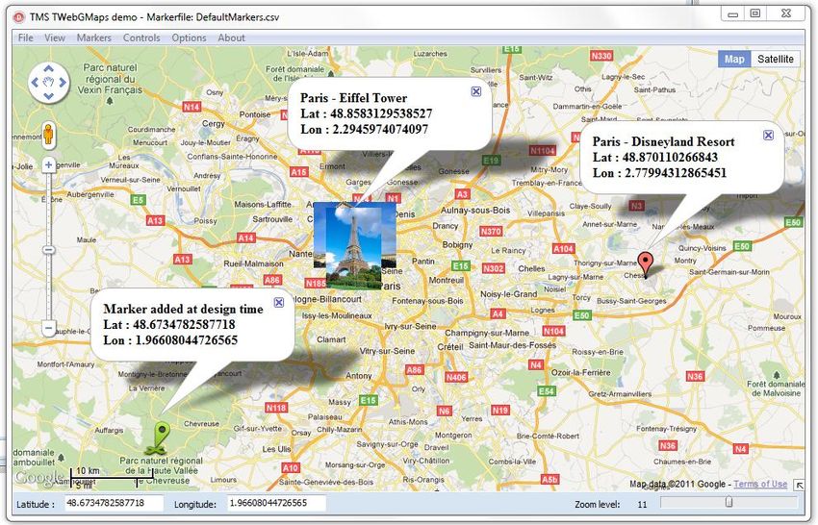This screenshot has width=818, height=525.
Task: Pan map left with arrow
Action: point(35,83)
